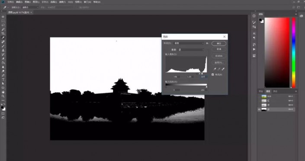305x161 pixels.
Task: Show the Green channel visibility
Action: [x=259, y=105]
